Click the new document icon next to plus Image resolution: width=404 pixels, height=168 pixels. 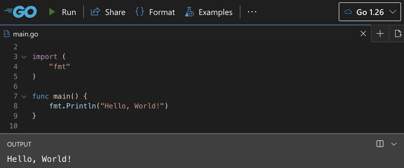[398, 34]
